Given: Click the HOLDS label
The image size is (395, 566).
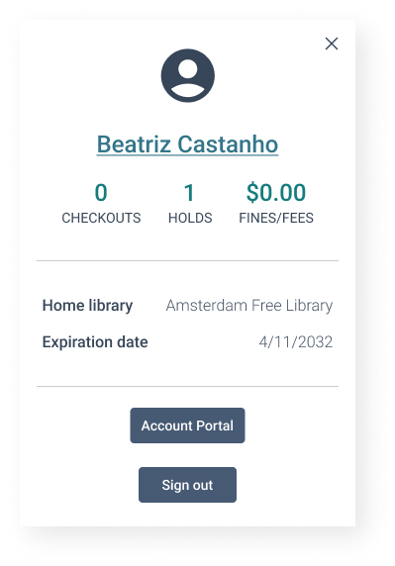Looking at the screenshot, I should tap(190, 218).
